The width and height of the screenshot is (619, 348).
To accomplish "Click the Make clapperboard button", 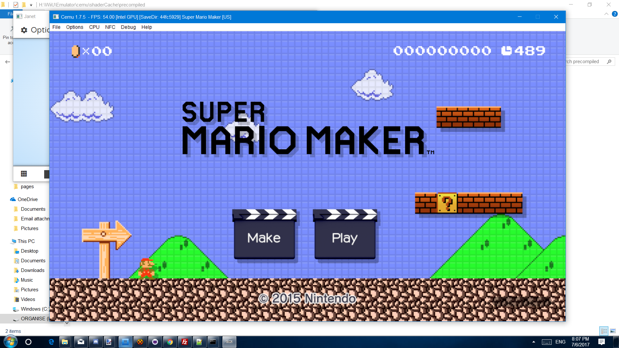I will pyautogui.click(x=264, y=235).
